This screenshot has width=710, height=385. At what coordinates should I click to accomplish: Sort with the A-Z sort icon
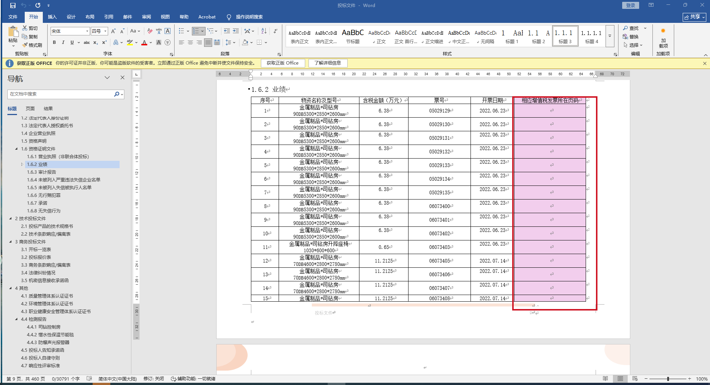click(264, 31)
